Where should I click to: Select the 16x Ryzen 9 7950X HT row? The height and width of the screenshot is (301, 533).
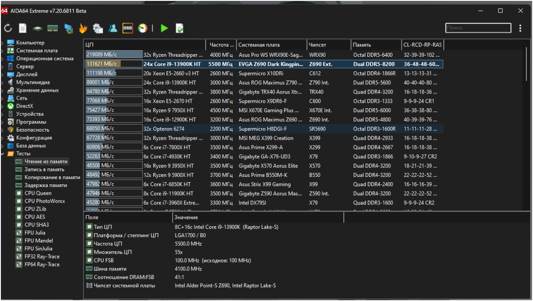click(264, 110)
